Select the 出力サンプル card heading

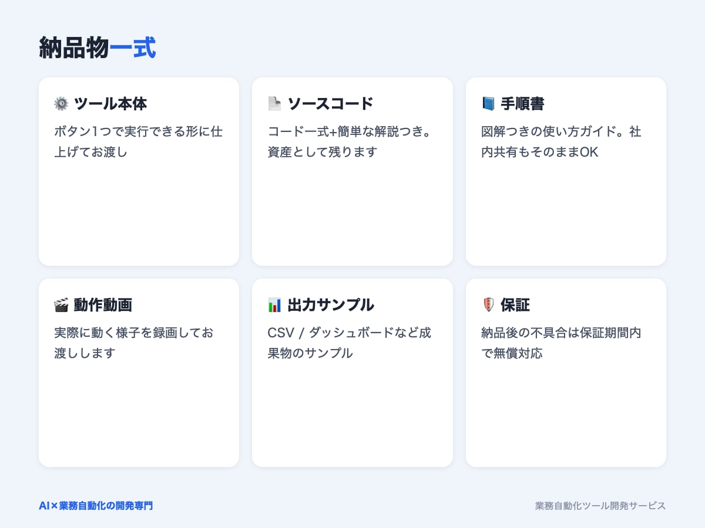click(x=331, y=305)
